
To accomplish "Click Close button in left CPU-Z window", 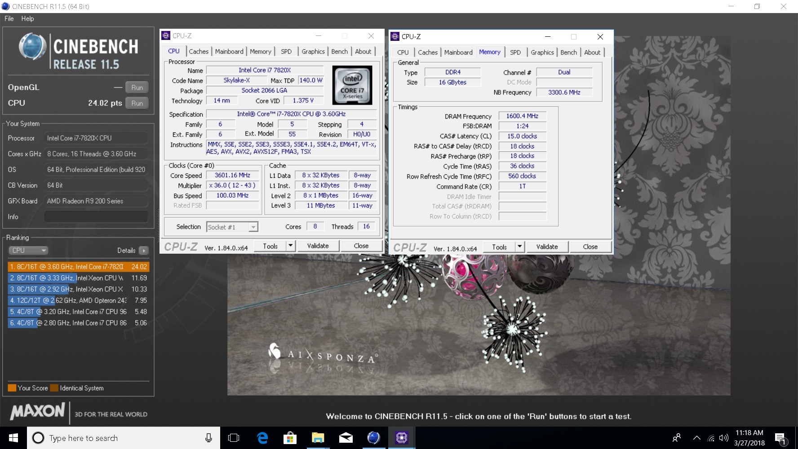I will (361, 246).
